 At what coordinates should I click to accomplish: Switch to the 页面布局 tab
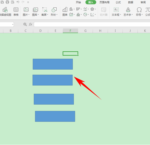(x=104, y=2)
